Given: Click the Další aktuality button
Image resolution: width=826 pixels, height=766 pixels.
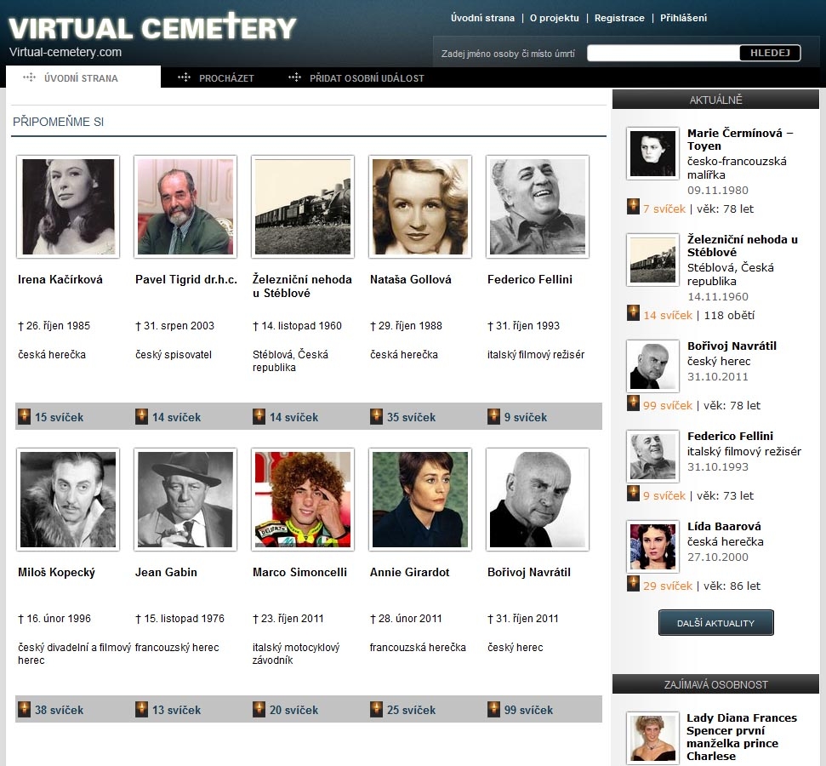Looking at the screenshot, I should pos(716,623).
